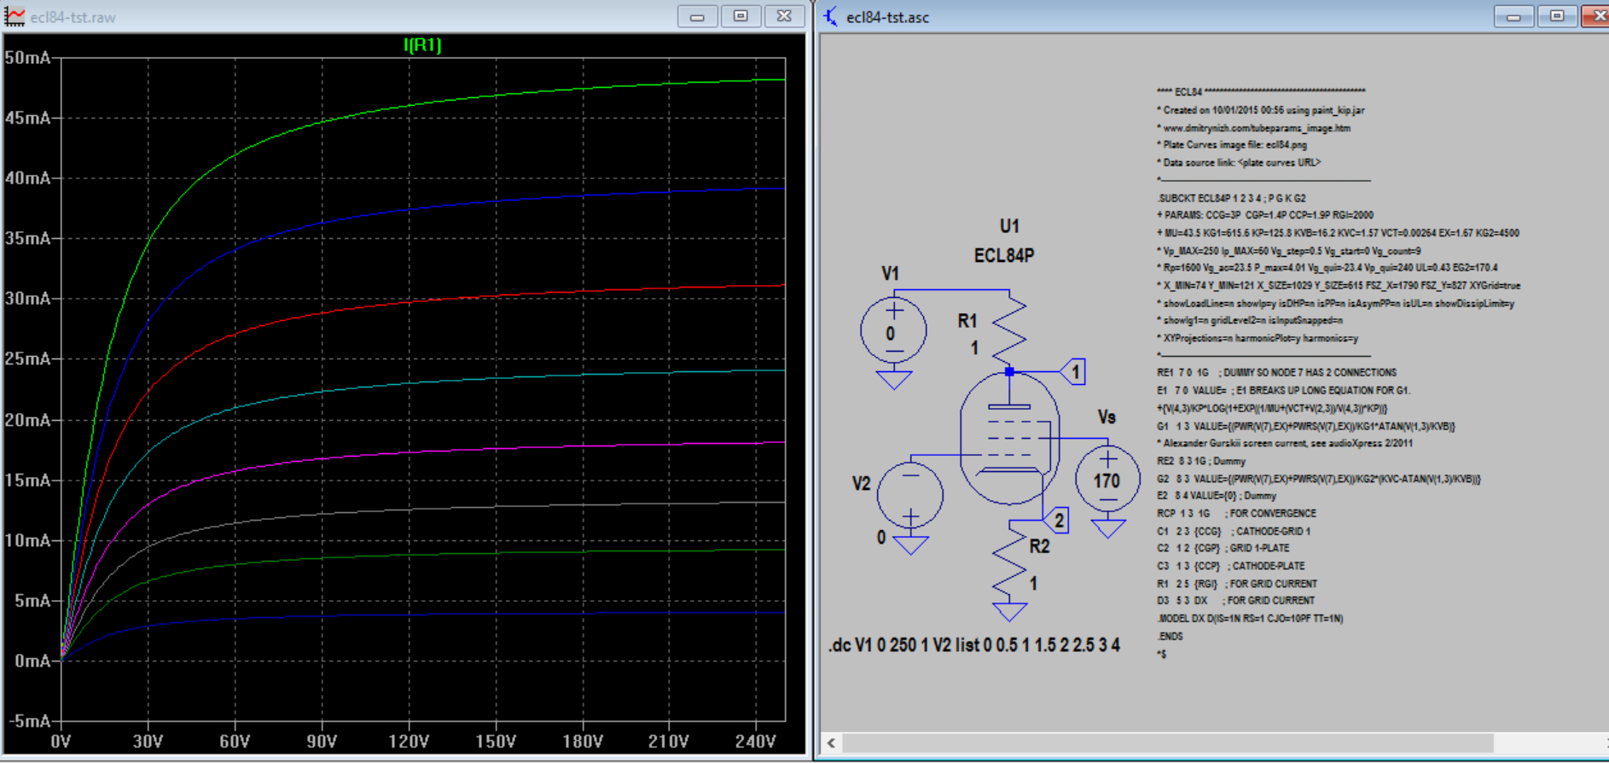
Task: Click the U1 reference designator text
Action: point(1009,226)
